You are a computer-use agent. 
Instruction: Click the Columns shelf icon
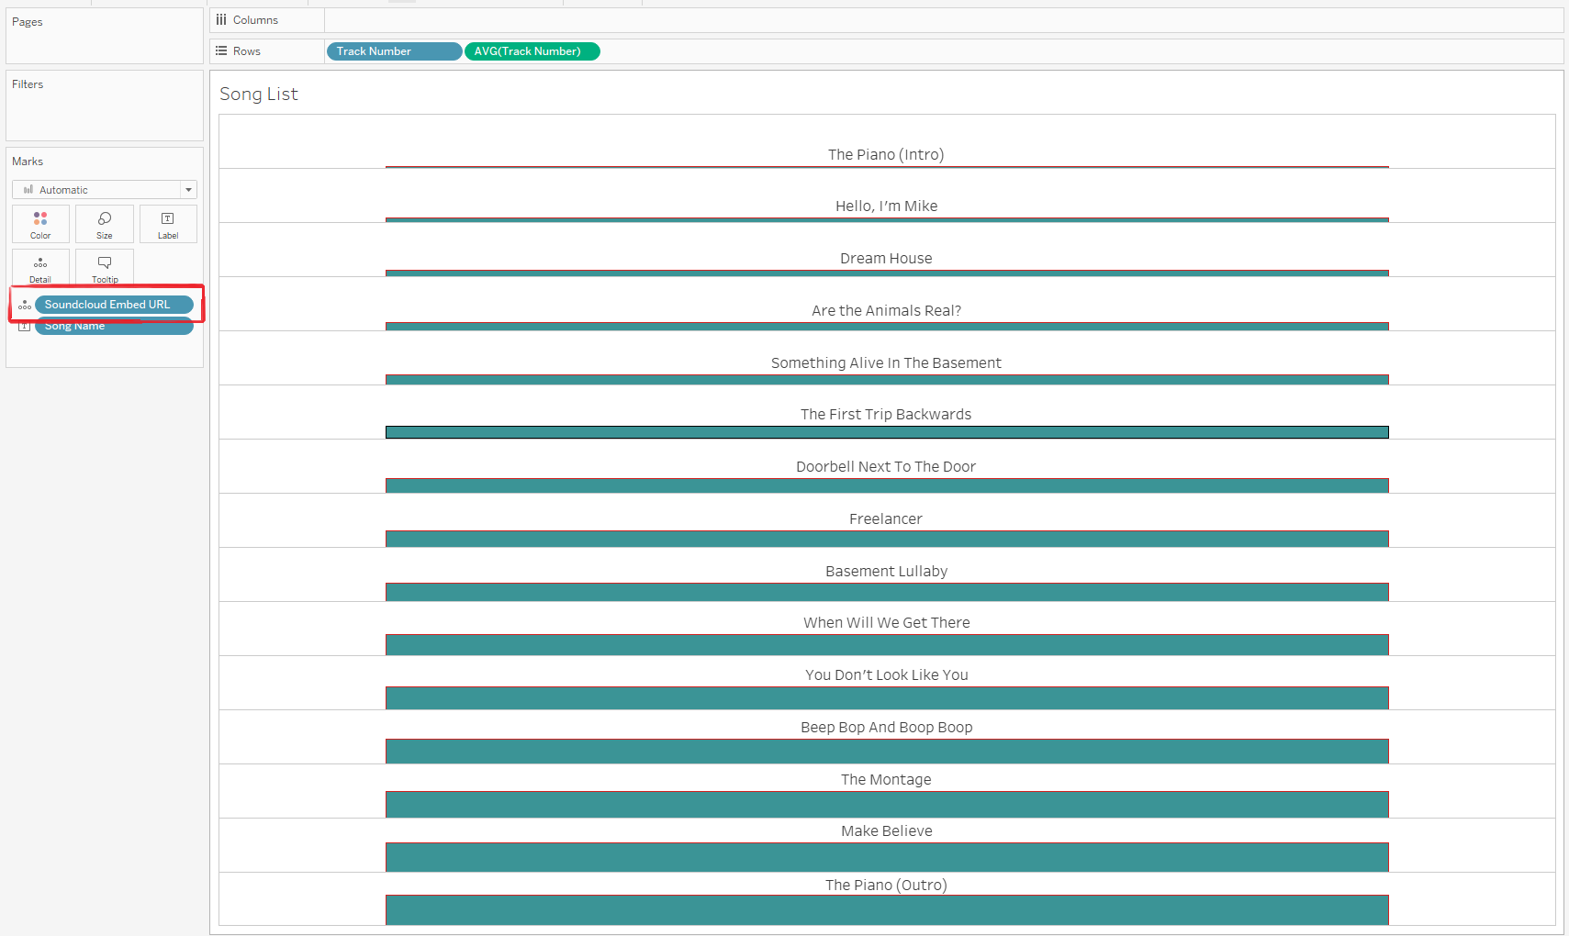pyautogui.click(x=221, y=20)
